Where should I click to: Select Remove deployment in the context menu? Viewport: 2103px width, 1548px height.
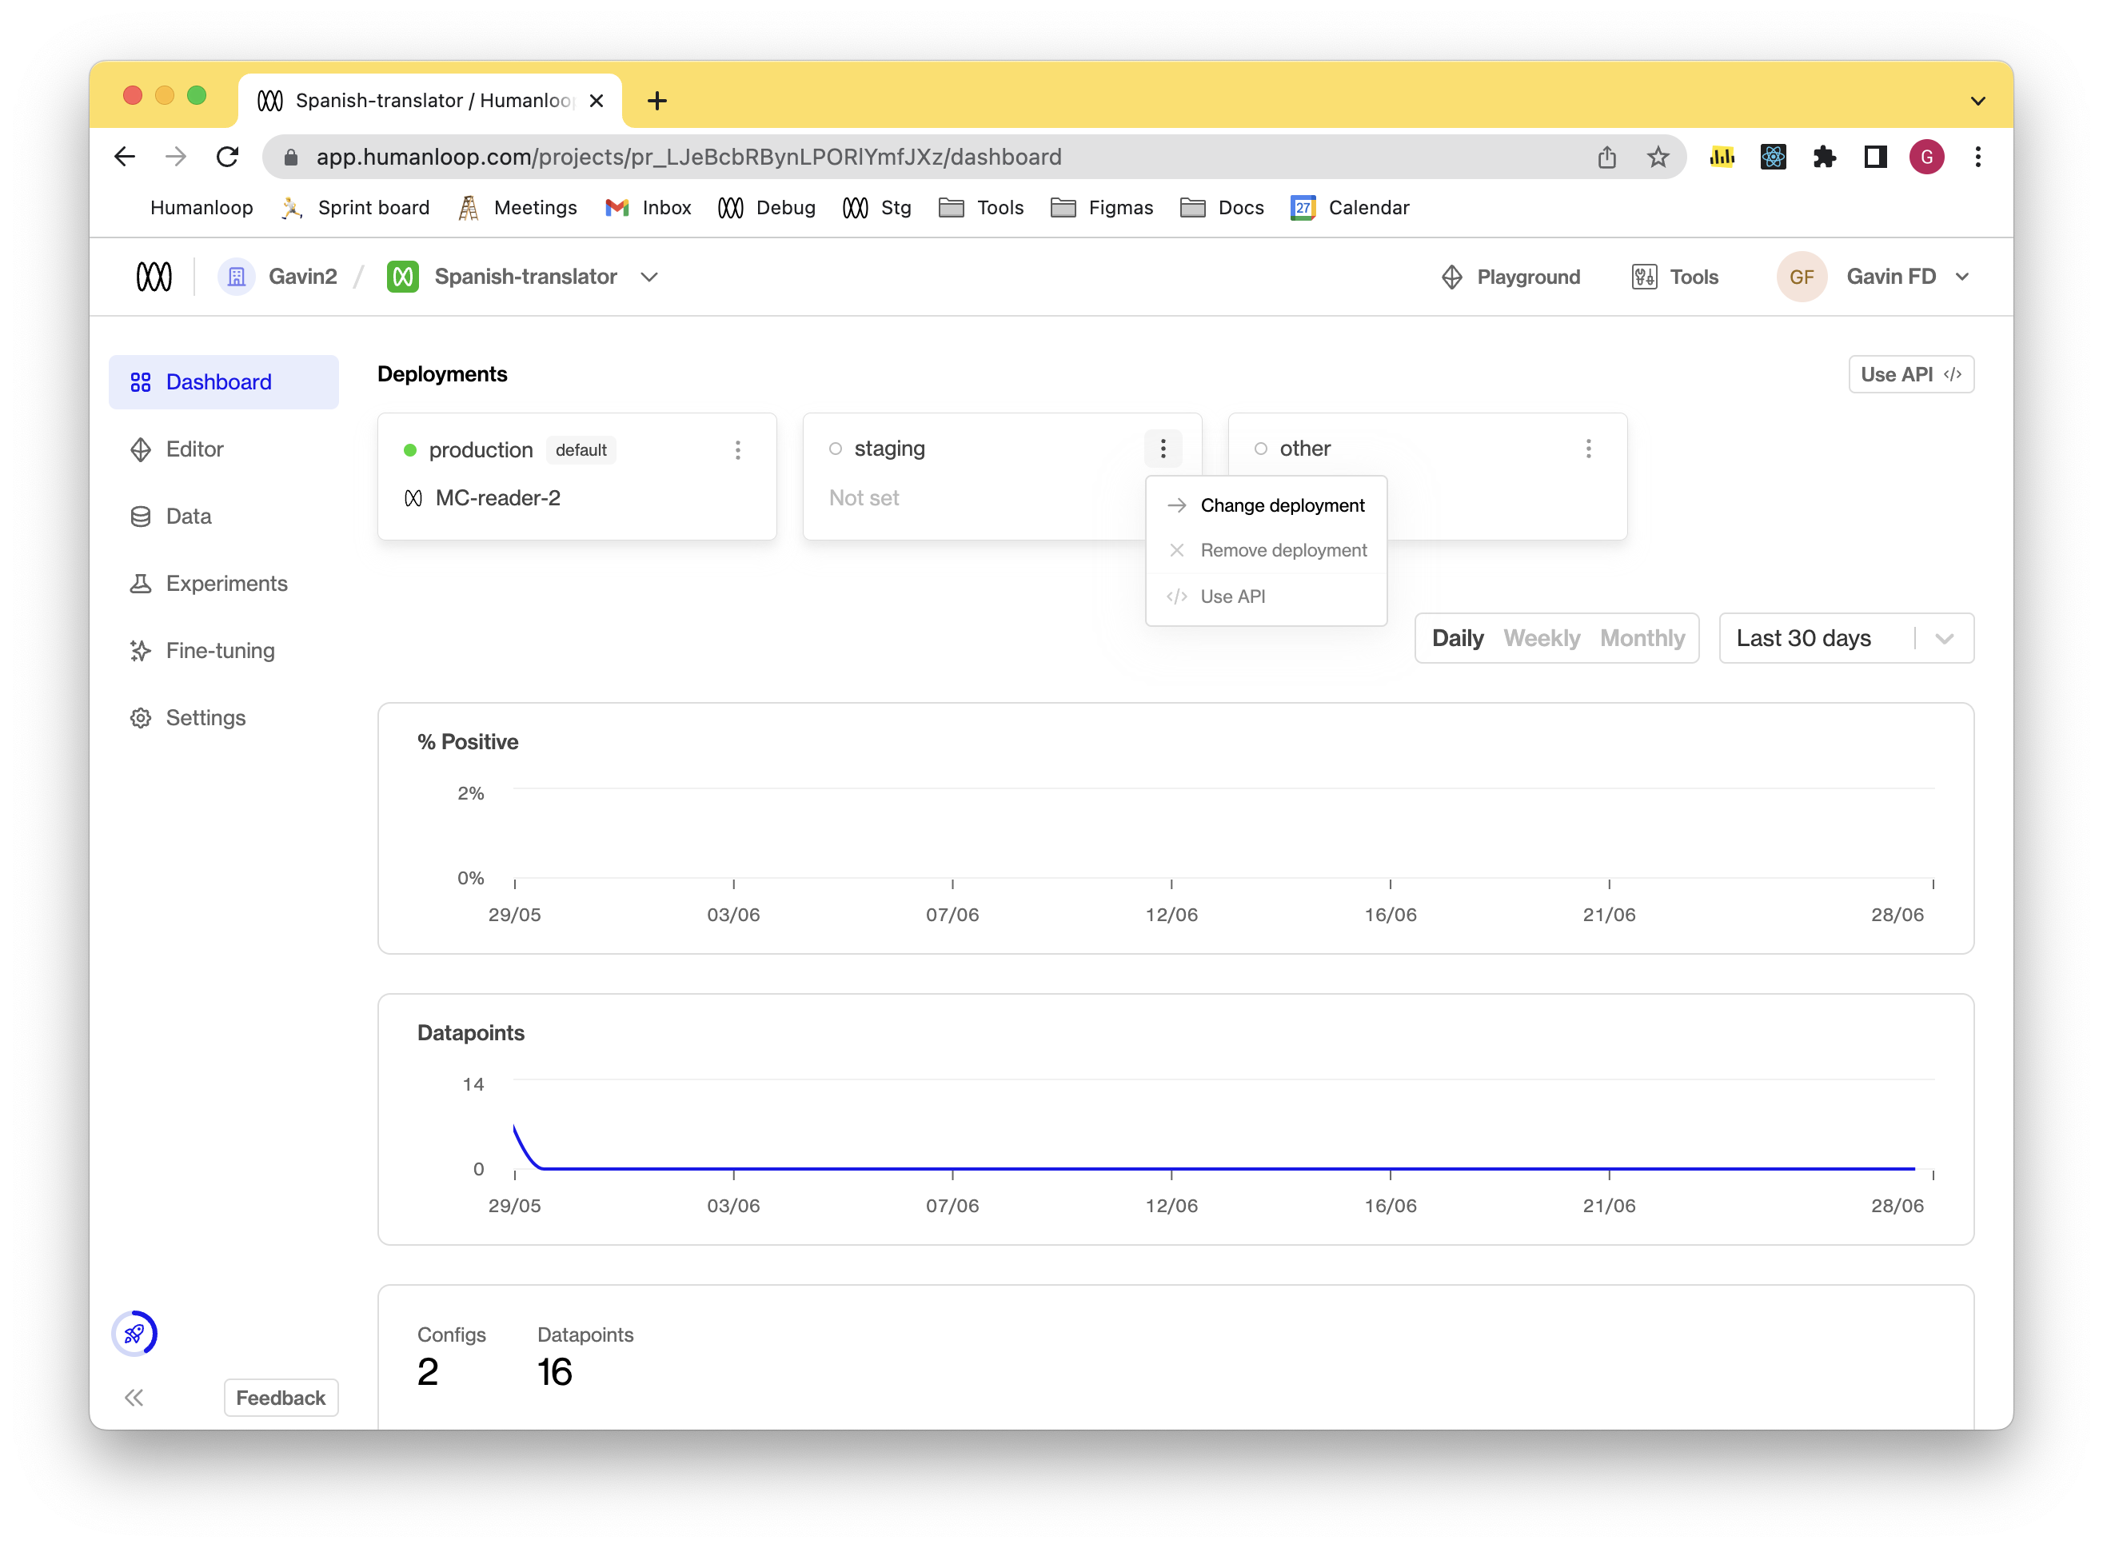tap(1282, 550)
